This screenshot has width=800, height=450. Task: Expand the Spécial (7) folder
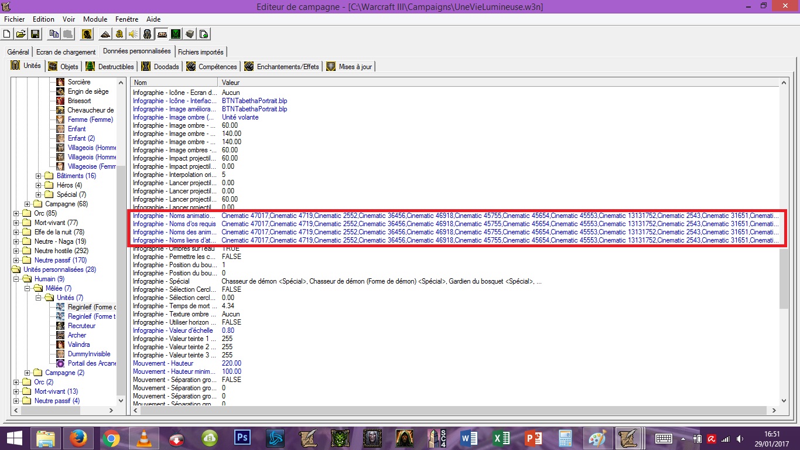[39, 195]
